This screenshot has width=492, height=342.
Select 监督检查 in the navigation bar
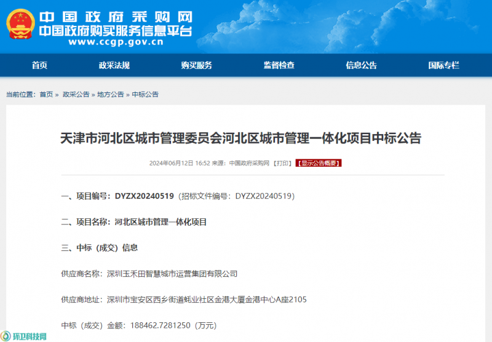point(279,65)
